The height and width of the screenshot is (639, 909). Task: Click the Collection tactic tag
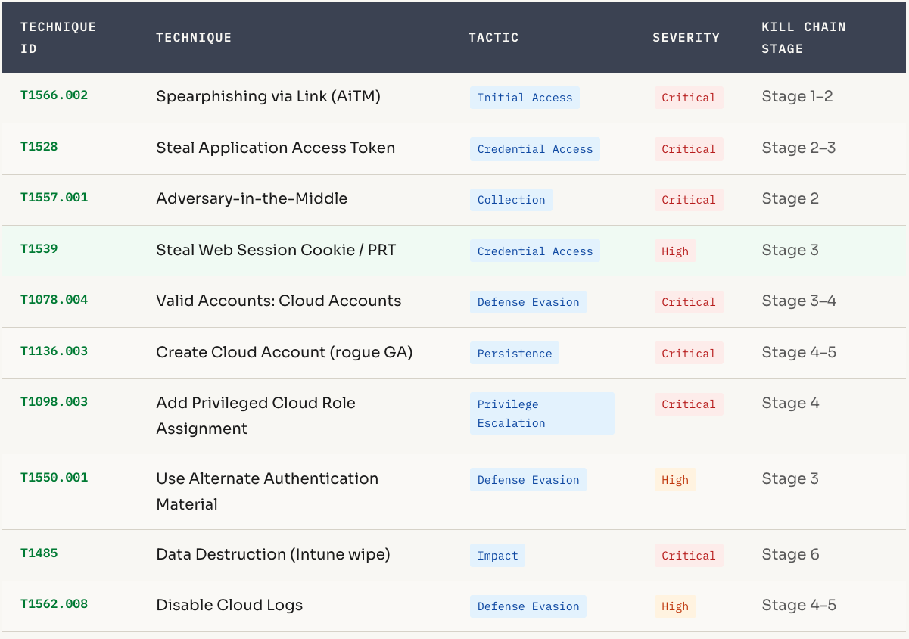[x=511, y=200]
